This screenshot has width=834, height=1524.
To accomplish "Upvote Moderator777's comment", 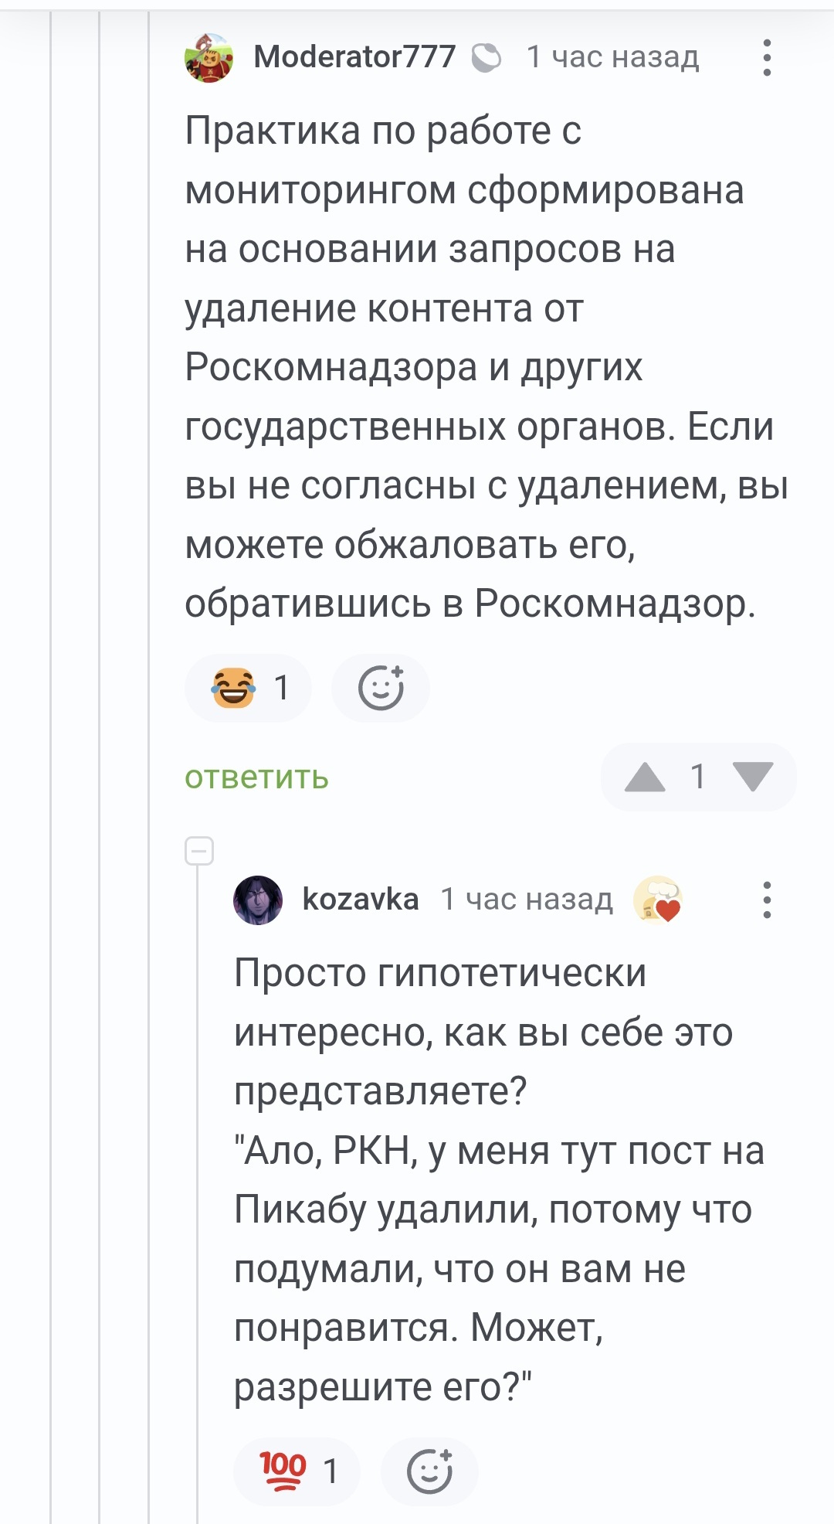I will tap(645, 777).
